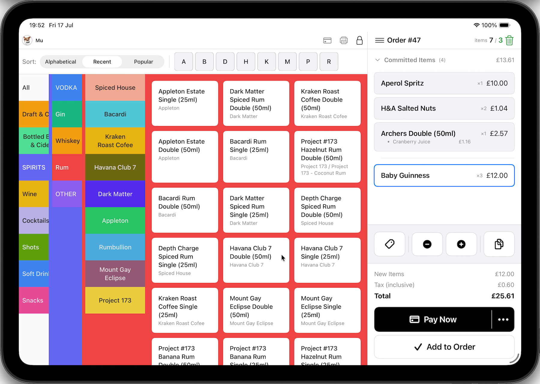The height and width of the screenshot is (384, 540).
Task: Open the card payment icon in top bar
Action: click(327, 41)
